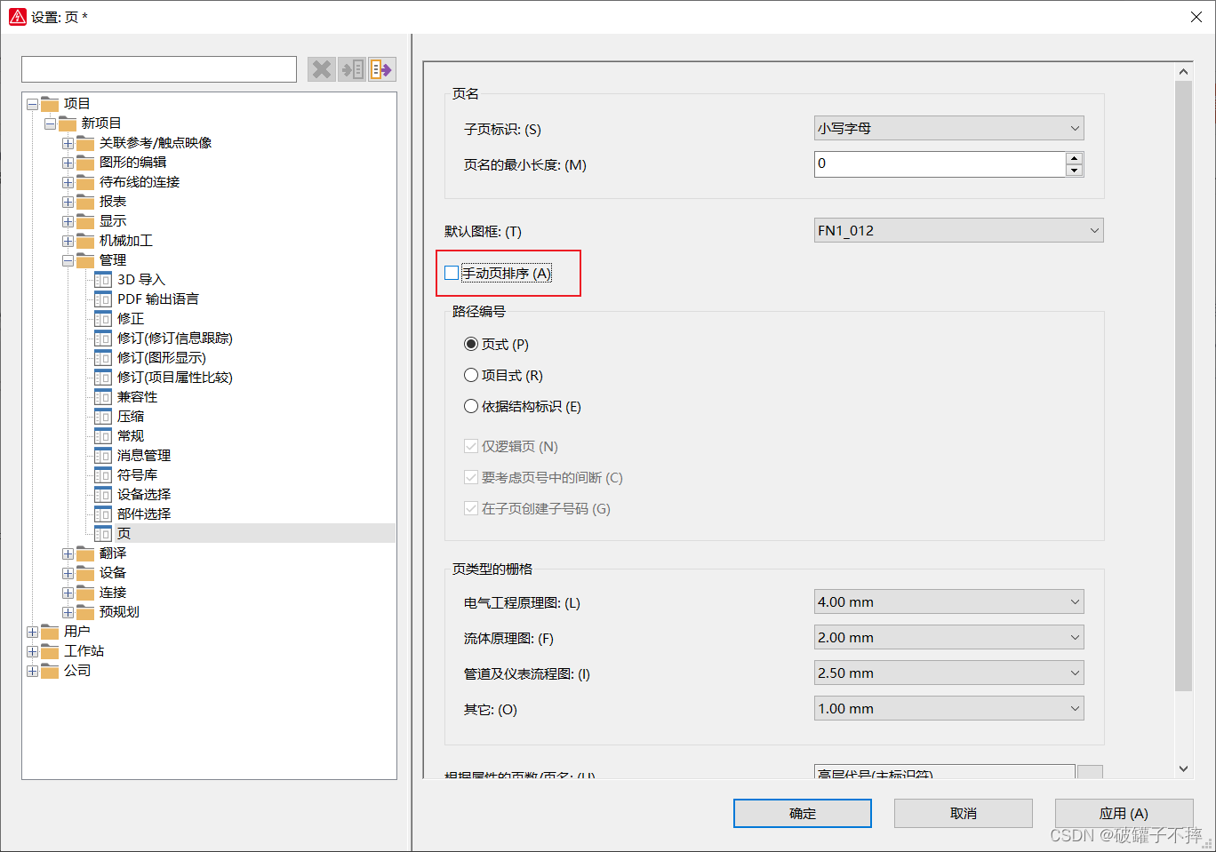Click the 用户 folder icon
Viewport: 1216px width, 852px height.
tap(50, 632)
